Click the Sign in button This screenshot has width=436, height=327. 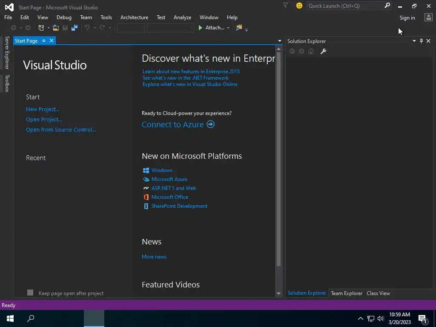[x=407, y=18]
